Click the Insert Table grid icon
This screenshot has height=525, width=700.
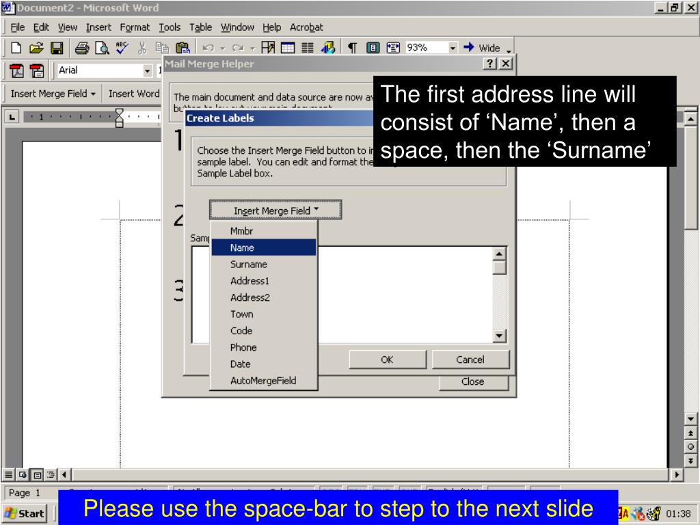point(288,48)
